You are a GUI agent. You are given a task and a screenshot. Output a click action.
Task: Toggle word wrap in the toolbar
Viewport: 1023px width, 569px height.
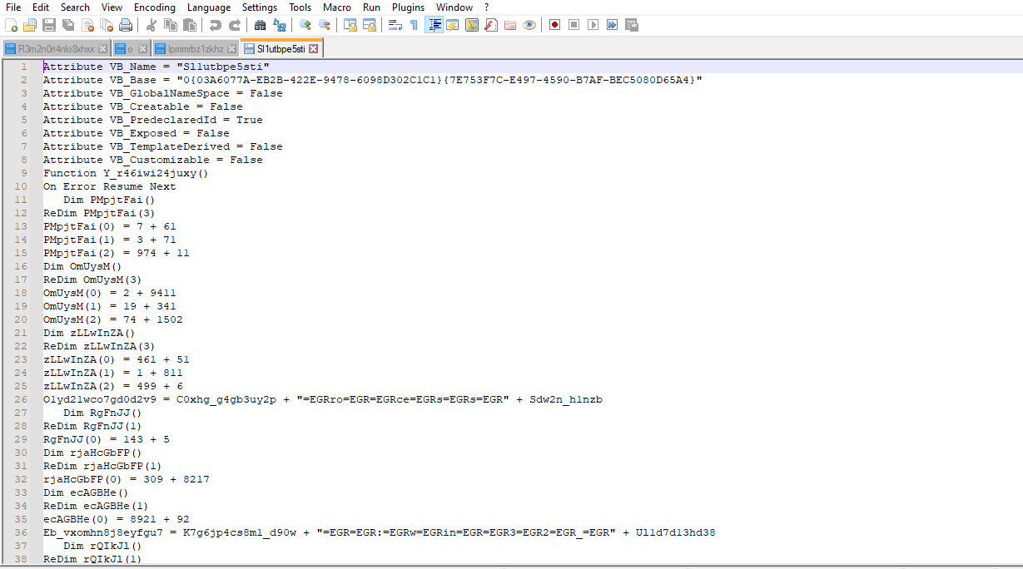click(394, 25)
